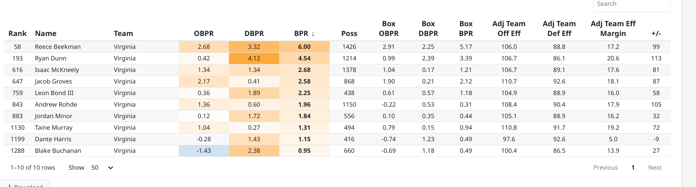Screen dimensions: 696x187
Task: Sort by Box OBPR header
Action: 389,28
